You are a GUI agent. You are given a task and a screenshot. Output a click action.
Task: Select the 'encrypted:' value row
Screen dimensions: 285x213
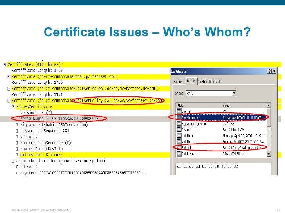point(81,173)
